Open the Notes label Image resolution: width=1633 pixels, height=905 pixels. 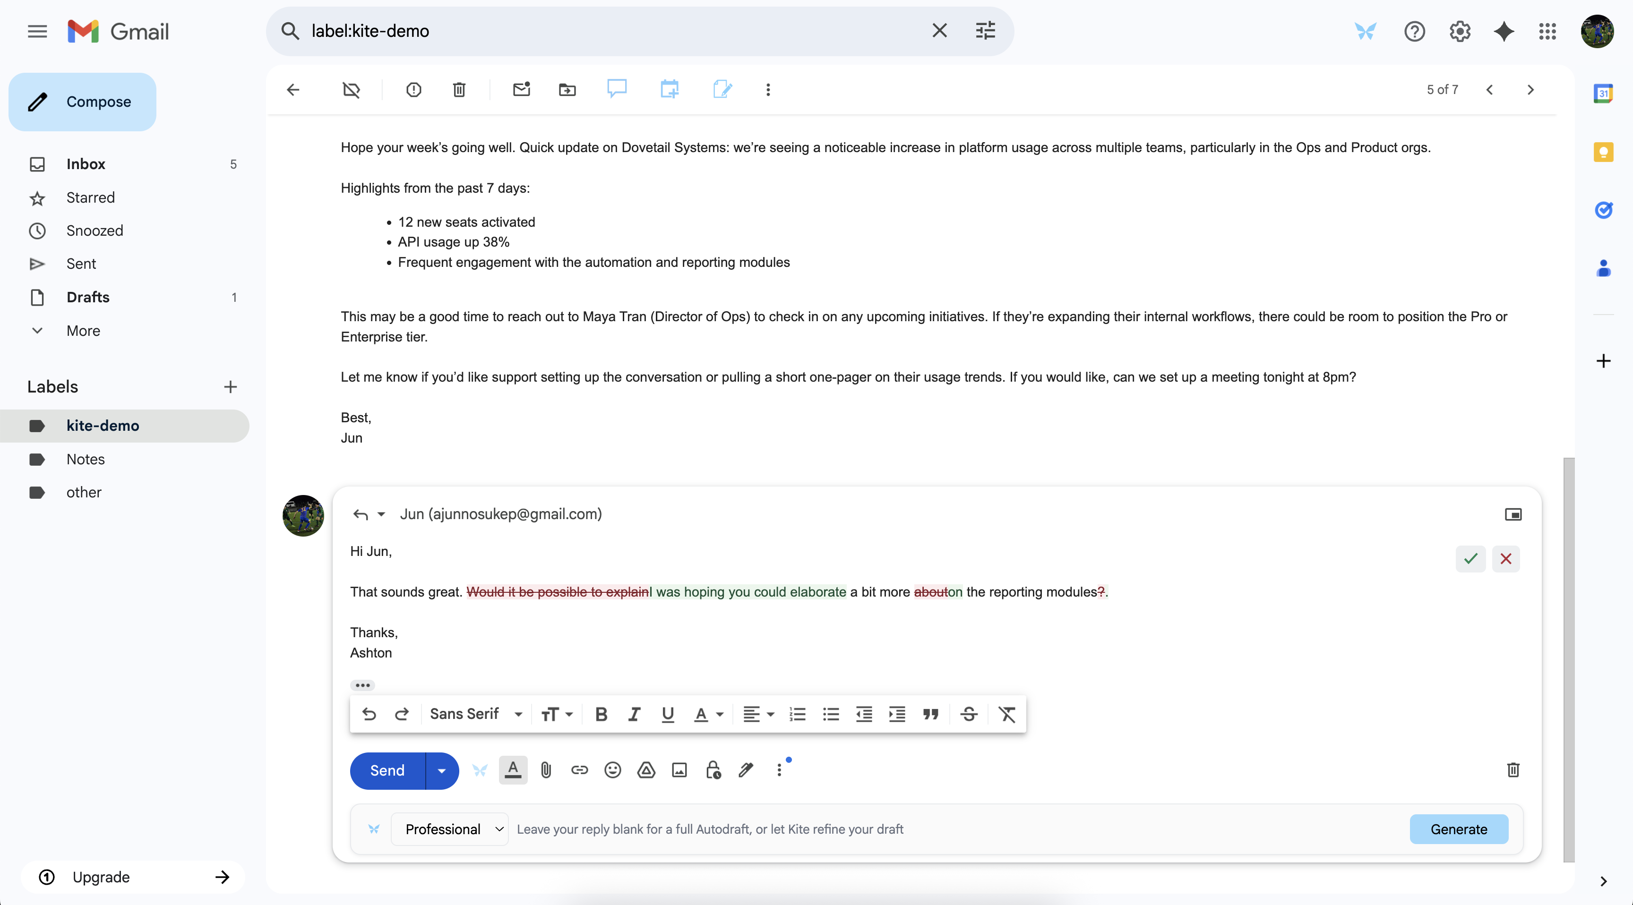86,459
